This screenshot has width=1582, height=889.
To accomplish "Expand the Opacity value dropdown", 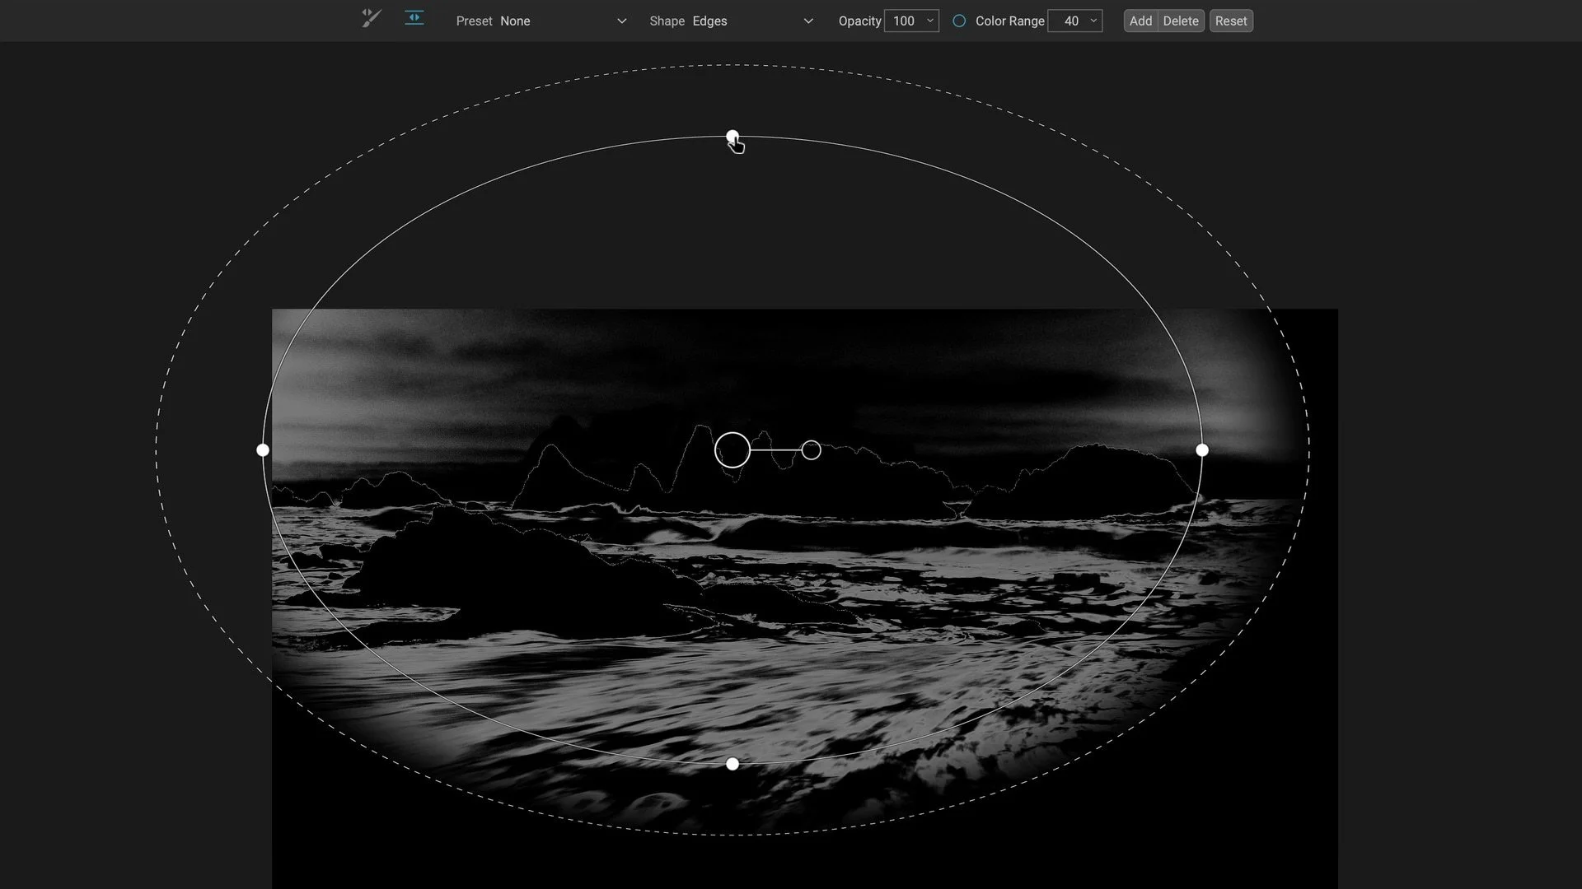I will [929, 21].
